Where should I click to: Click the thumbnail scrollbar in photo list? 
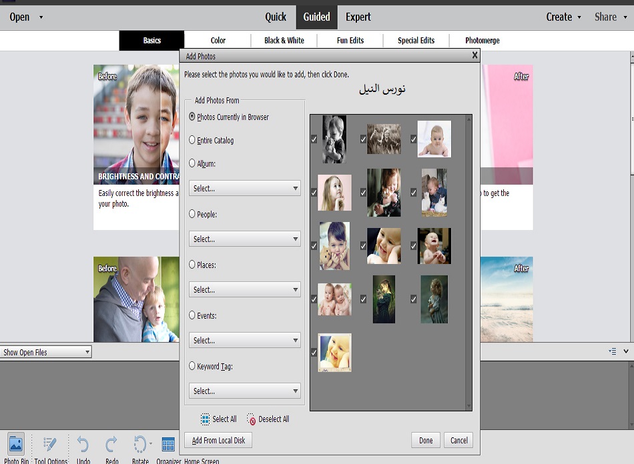pyautogui.click(x=468, y=263)
